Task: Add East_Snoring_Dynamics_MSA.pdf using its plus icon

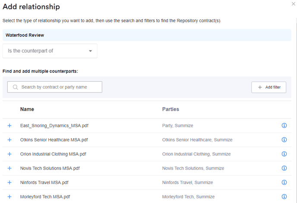Action: point(9,126)
